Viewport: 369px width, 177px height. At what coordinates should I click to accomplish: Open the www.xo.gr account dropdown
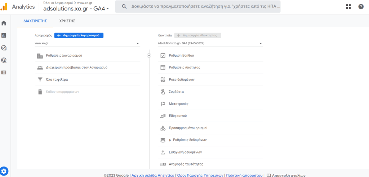pos(87,44)
